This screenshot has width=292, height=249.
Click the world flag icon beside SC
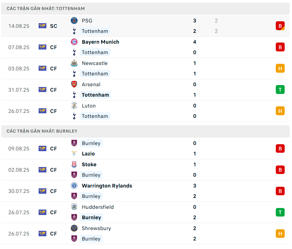(42, 26)
